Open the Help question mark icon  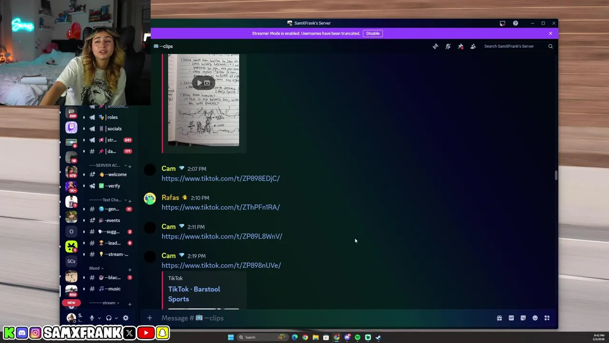pyautogui.click(x=515, y=23)
